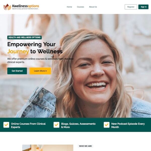Select the Blogs, Quizzes, Assessments & More text
The height and width of the screenshot is (151, 151).
(78, 125)
